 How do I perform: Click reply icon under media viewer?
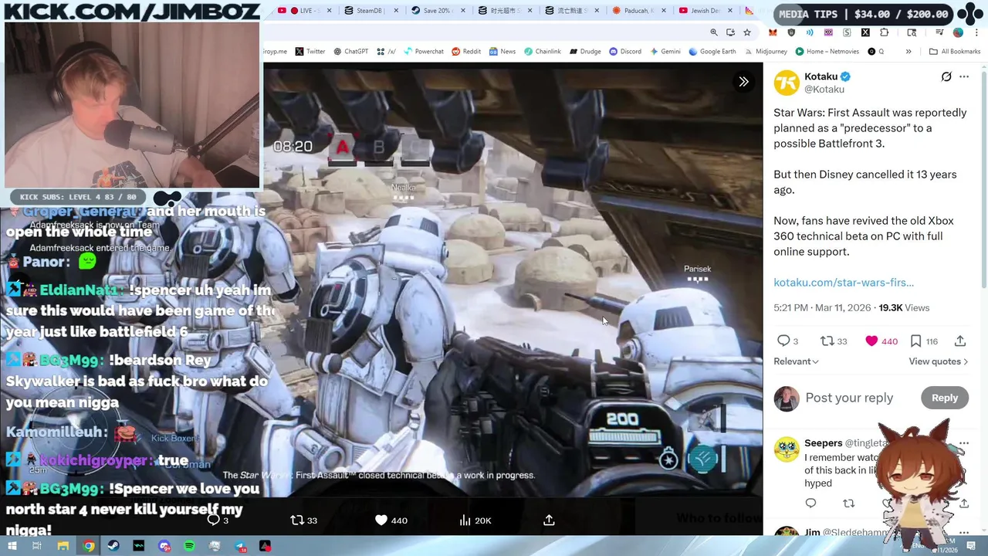213,520
